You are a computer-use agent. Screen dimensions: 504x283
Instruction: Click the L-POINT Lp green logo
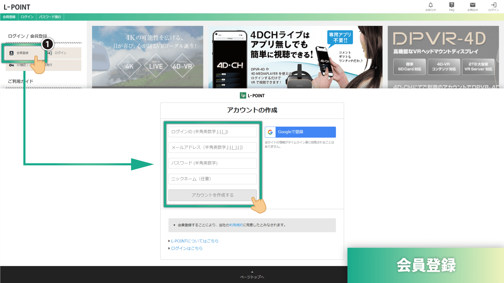pos(243,96)
